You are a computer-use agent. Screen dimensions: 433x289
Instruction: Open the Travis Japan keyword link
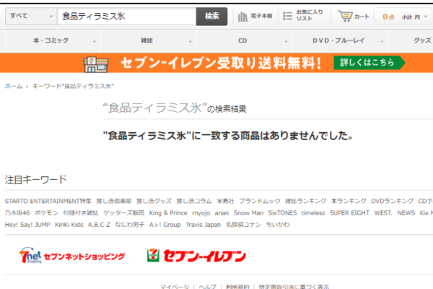point(204,225)
